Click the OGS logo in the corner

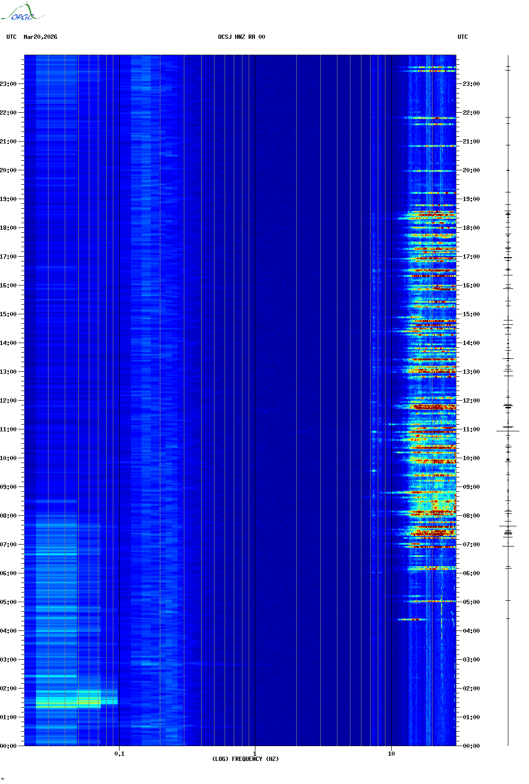22,12
